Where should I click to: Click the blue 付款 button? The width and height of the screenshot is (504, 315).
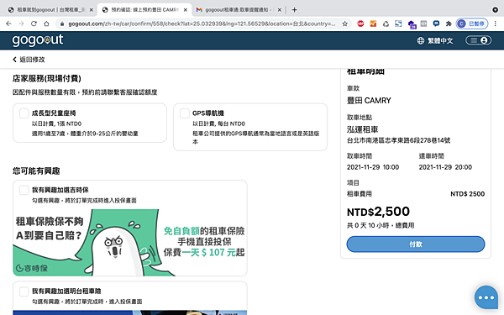click(416, 244)
